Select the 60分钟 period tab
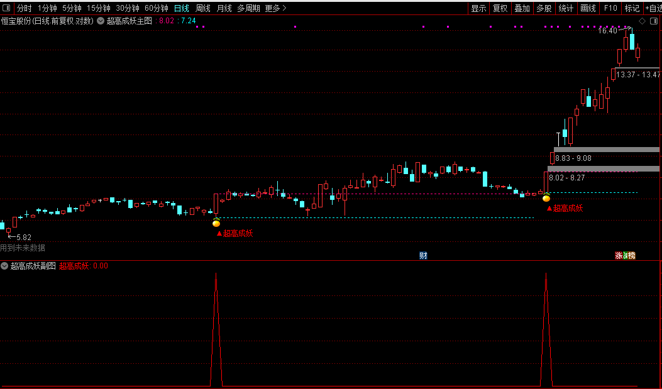This screenshot has width=662, height=389. [x=156, y=8]
